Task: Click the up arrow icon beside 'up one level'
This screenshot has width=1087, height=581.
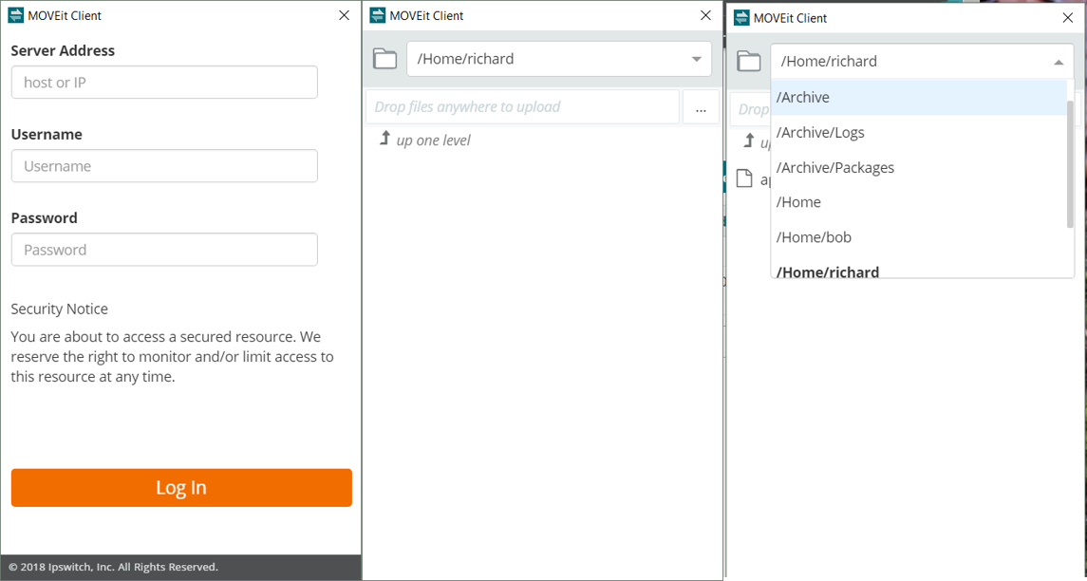Action: 384,140
